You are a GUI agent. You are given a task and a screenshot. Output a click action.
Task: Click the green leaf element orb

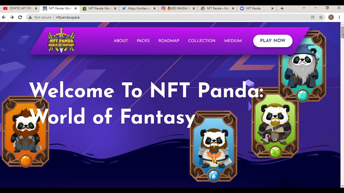point(275,152)
